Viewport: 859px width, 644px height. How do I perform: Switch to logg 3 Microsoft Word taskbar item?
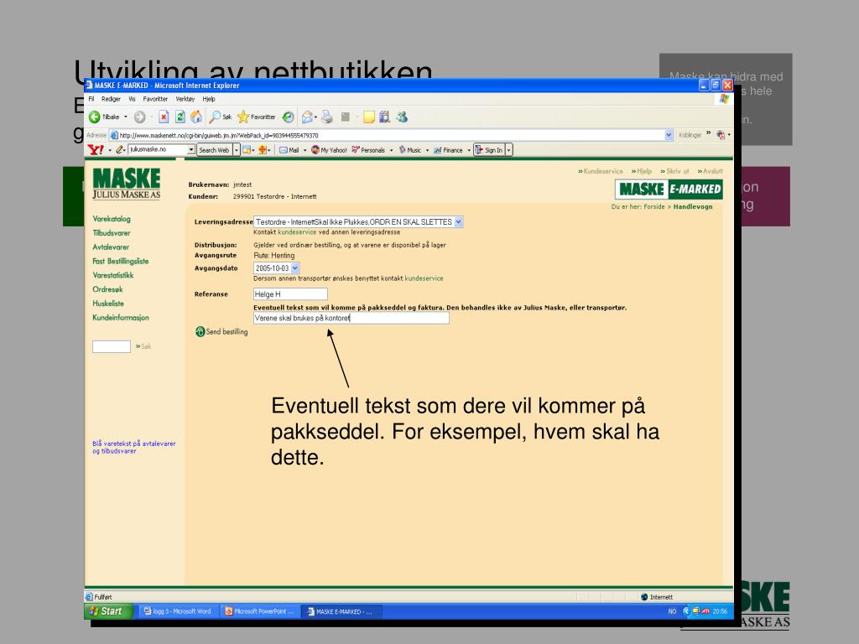[x=178, y=611]
